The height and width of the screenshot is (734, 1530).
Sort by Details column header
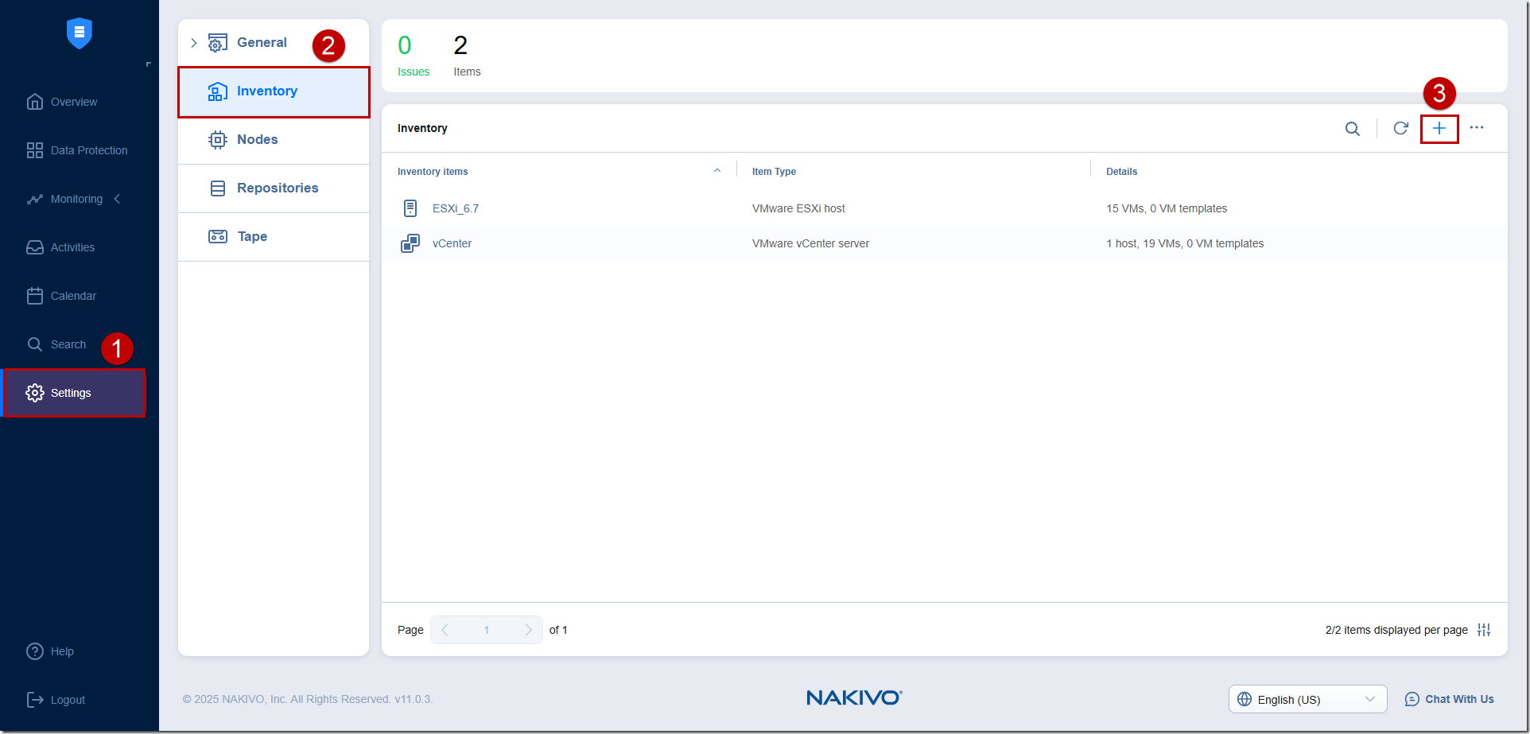pyautogui.click(x=1121, y=172)
